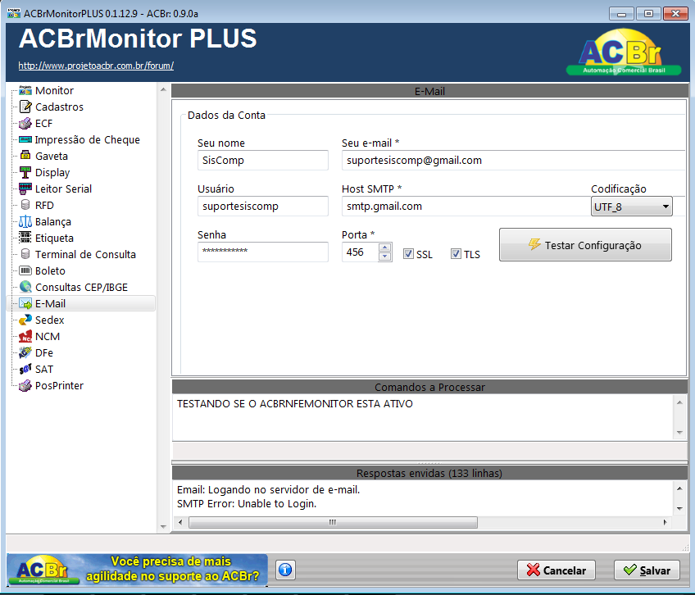This screenshot has width=695, height=595.
Task: Click the horizontal scrollbar in Respostas panel
Action: [333, 522]
